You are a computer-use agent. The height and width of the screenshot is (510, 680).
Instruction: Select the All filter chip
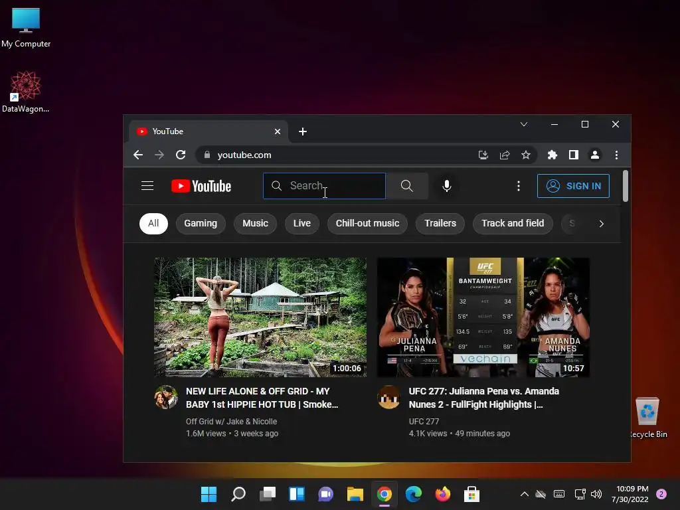pos(153,223)
